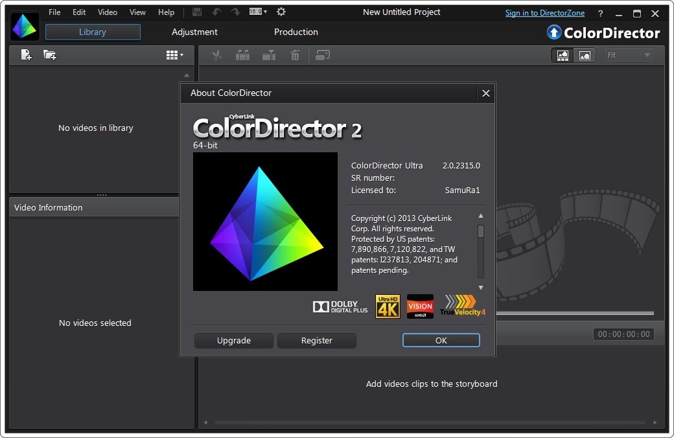This screenshot has height=438, width=674.
Task: Click the overlapping screens icon right of trash
Action: point(322,56)
